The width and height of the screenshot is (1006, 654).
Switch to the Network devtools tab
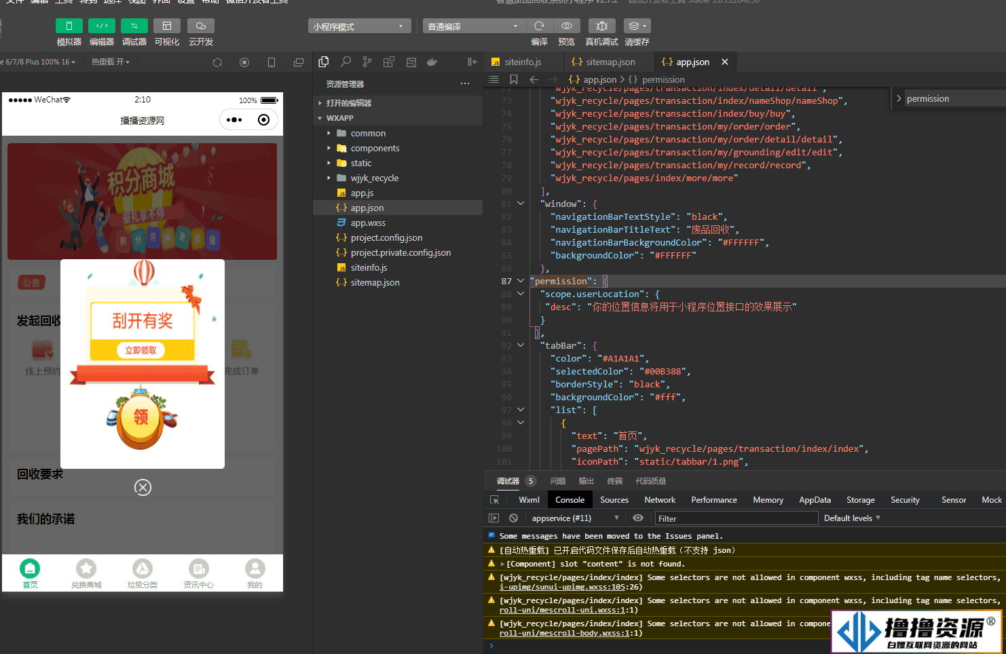click(660, 500)
